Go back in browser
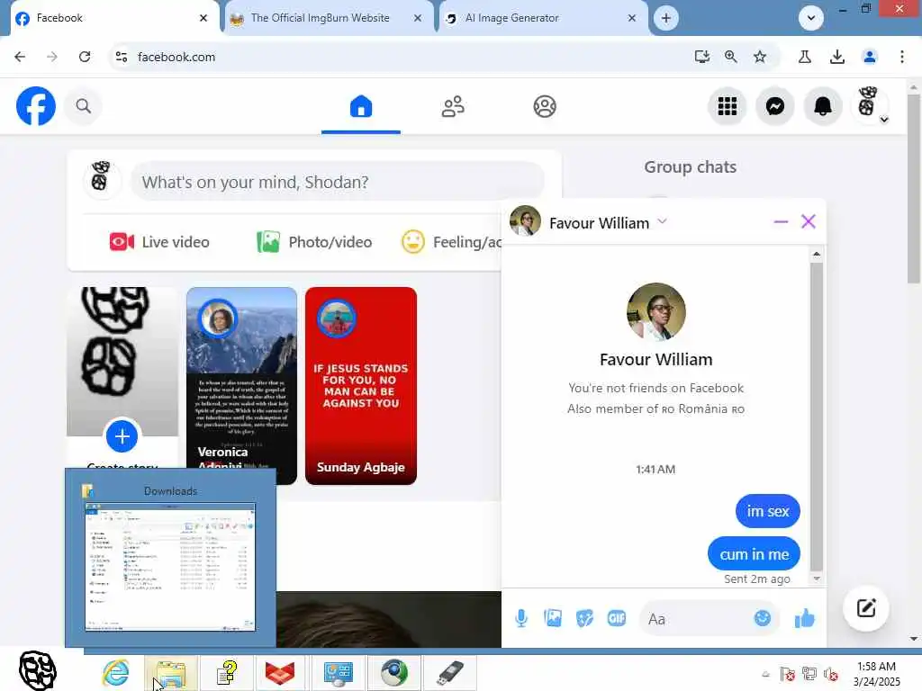This screenshot has height=691, width=922. [20, 57]
